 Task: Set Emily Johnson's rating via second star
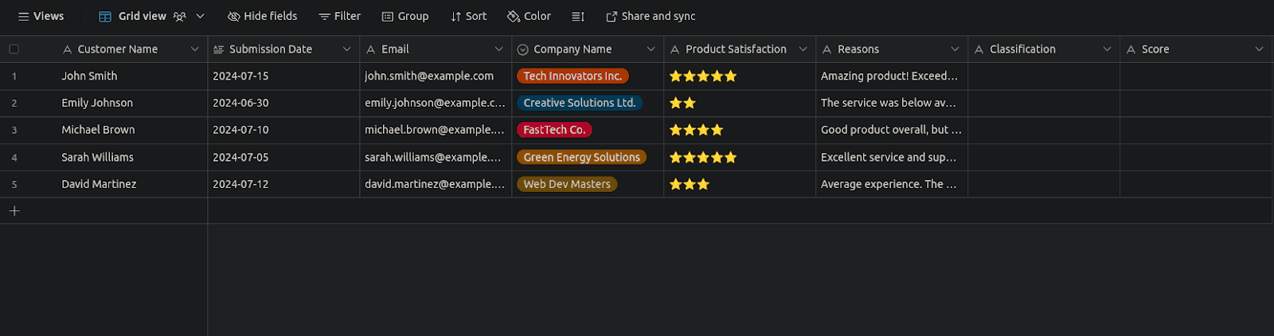690,104
